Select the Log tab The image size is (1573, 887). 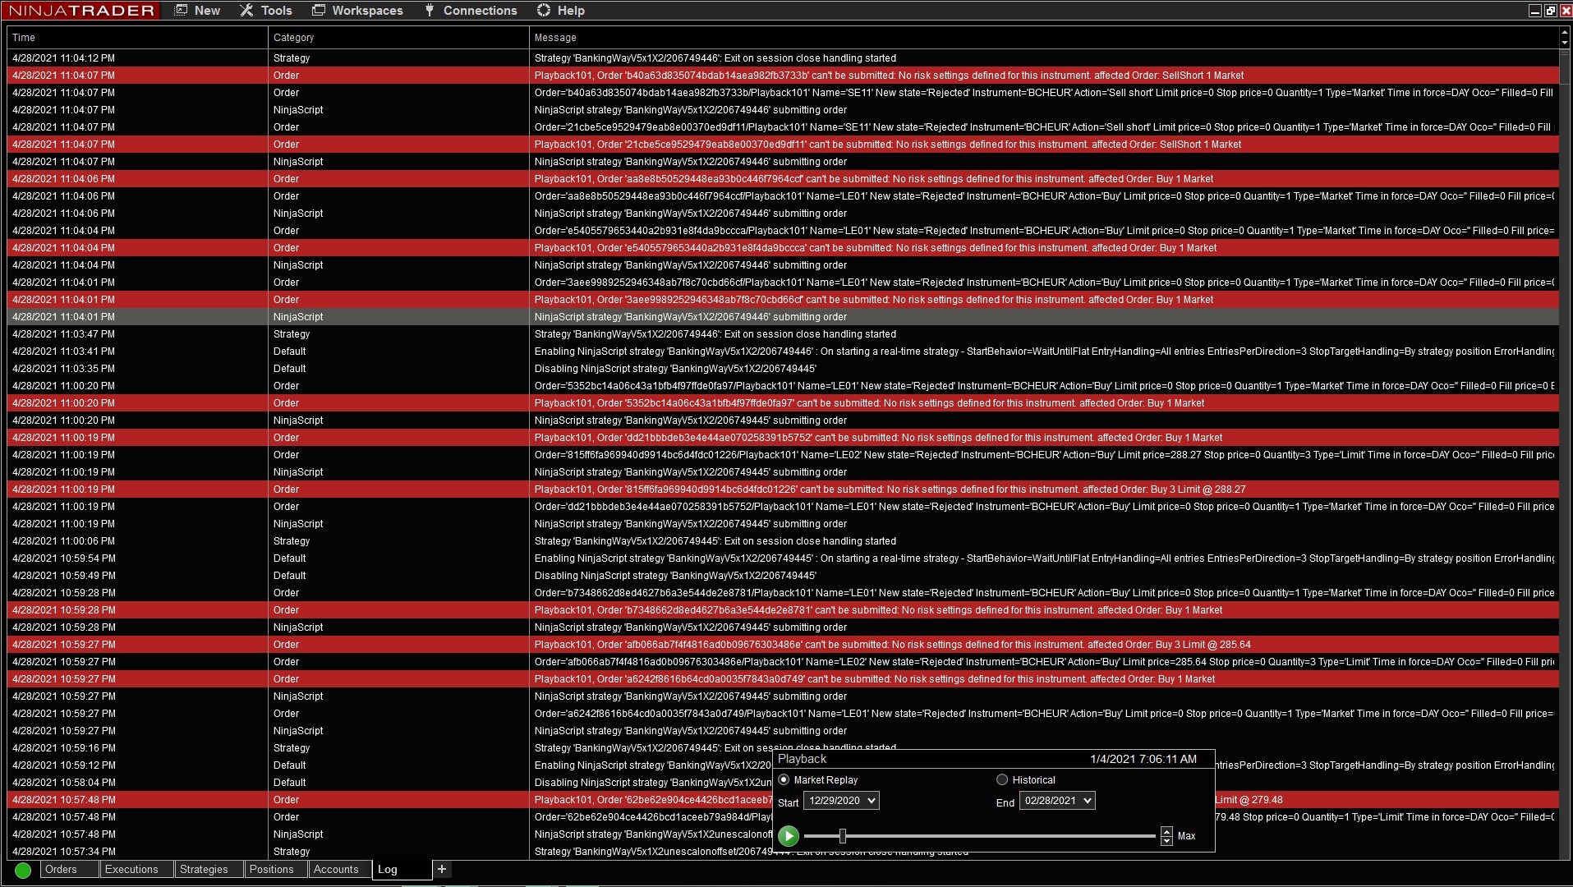coord(402,870)
